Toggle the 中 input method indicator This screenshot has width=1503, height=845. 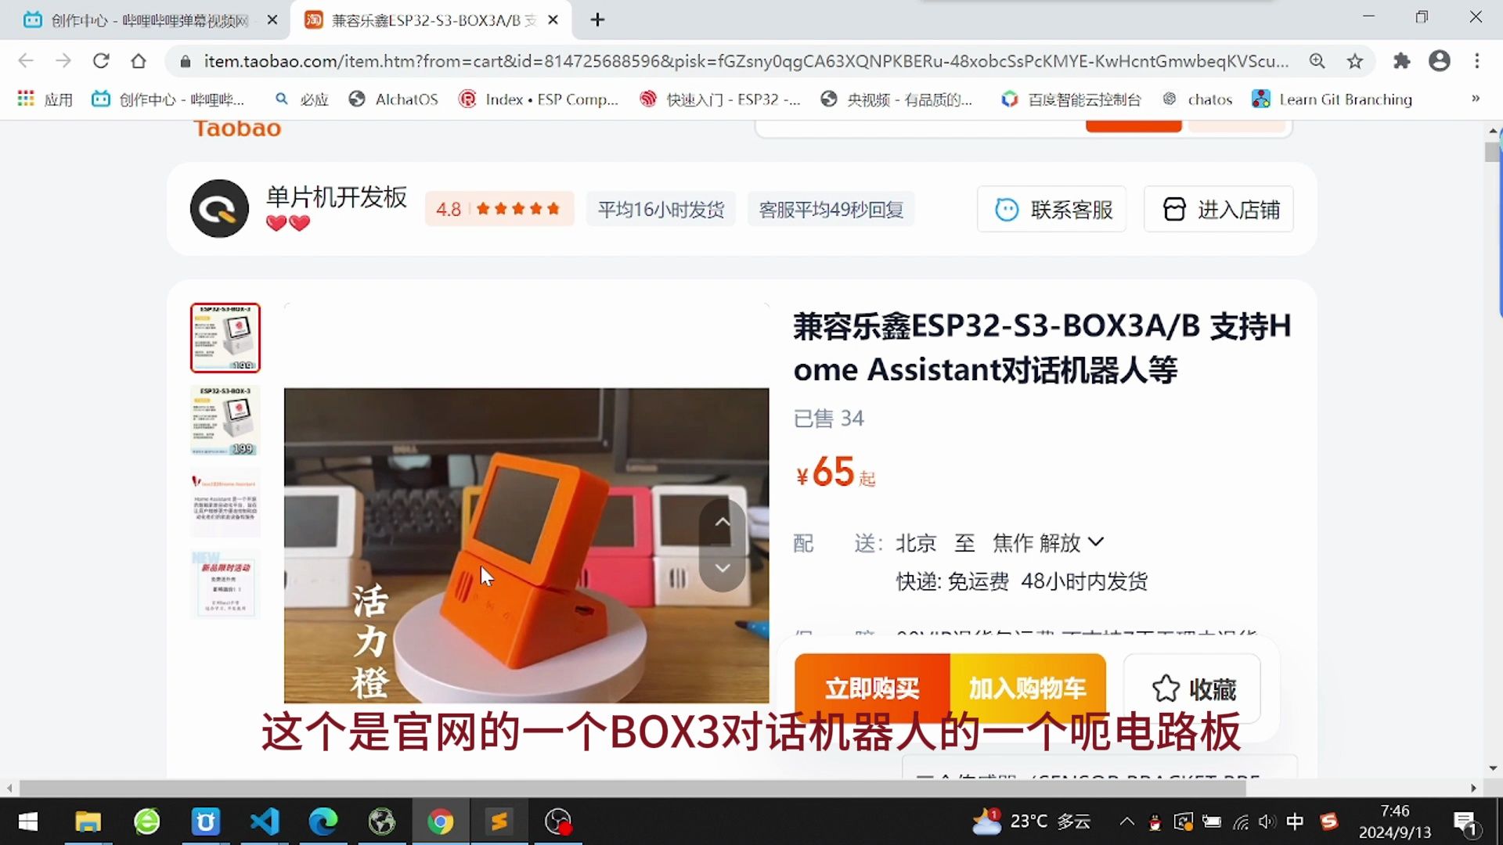(1295, 822)
